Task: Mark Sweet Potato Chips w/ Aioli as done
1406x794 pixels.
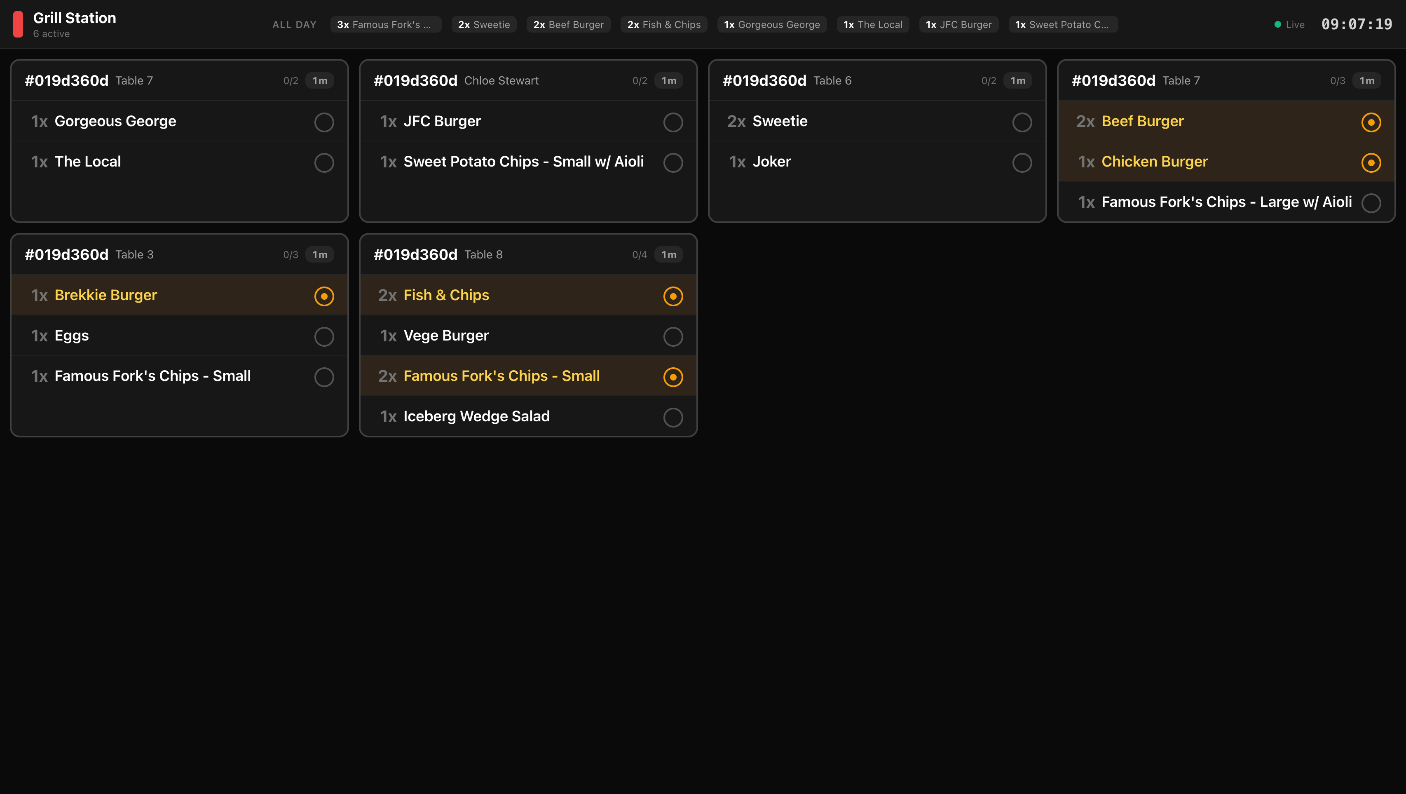Action: 673,162
